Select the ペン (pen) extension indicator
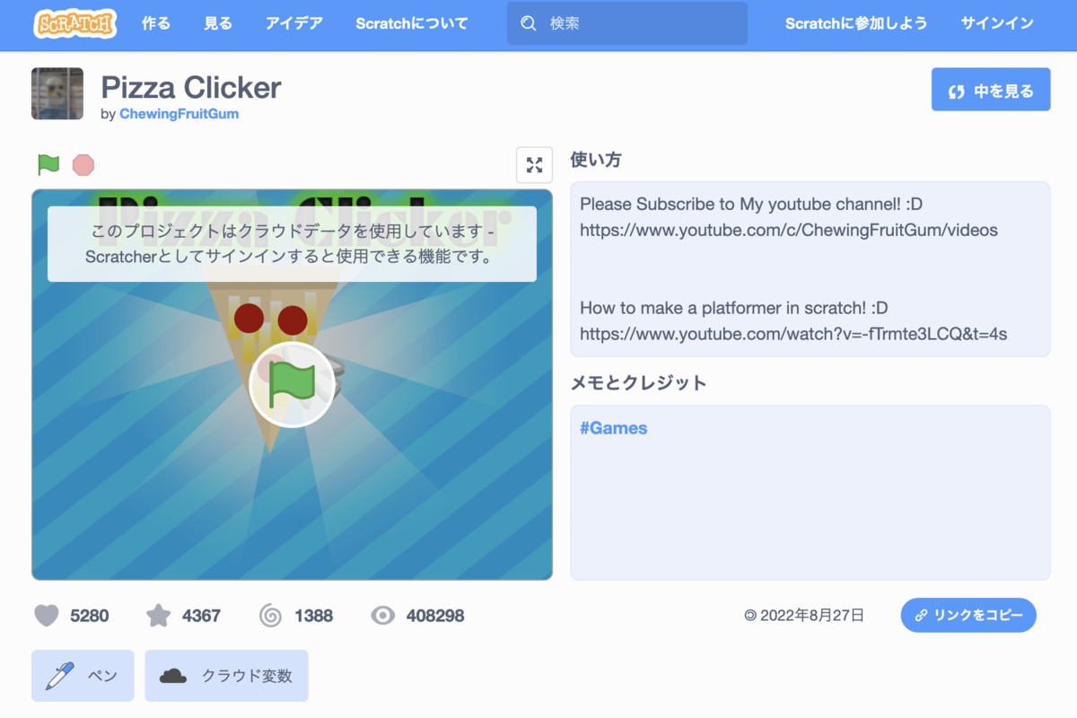 (82, 675)
